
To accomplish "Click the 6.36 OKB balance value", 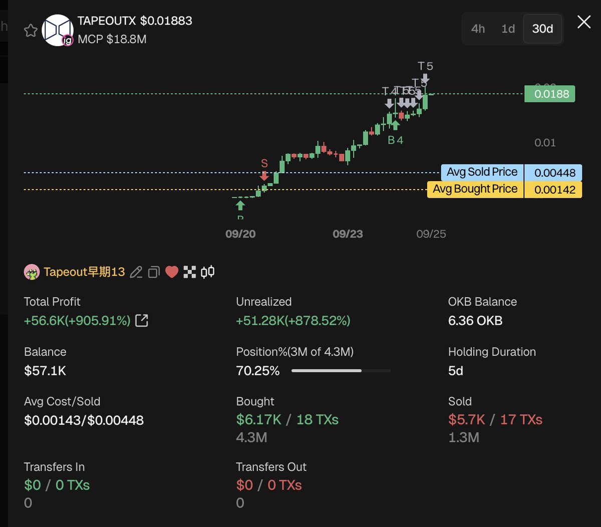I will tap(475, 320).
